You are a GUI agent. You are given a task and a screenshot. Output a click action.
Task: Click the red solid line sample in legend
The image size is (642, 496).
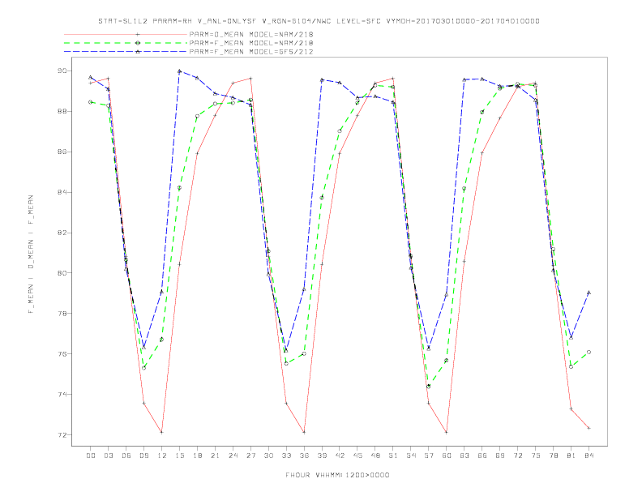(126, 34)
